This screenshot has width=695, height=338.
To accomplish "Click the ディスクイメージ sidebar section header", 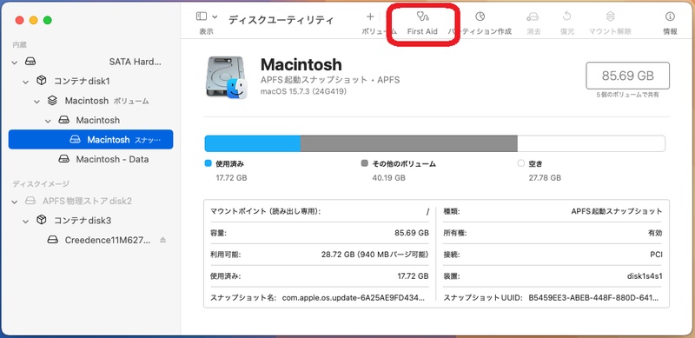I will coord(41,183).
